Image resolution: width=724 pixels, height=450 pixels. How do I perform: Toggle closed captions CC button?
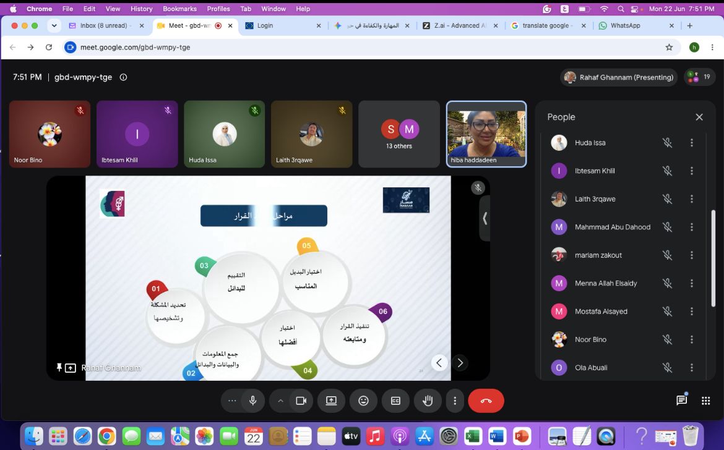pos(395,401)
